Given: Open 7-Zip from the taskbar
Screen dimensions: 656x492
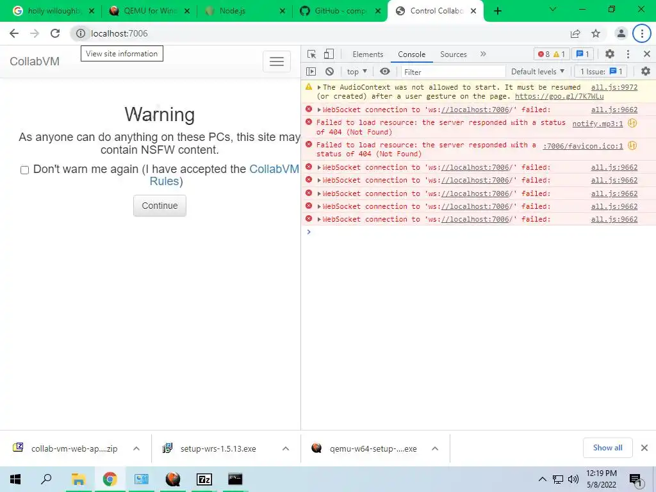Looking at the screenshot, I should pyautogui.click(x=204, y=479).
